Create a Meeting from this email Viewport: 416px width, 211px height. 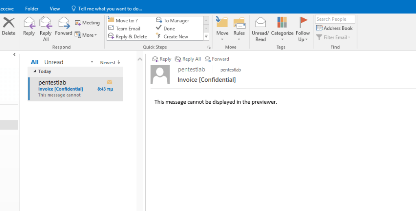[87, 23]
